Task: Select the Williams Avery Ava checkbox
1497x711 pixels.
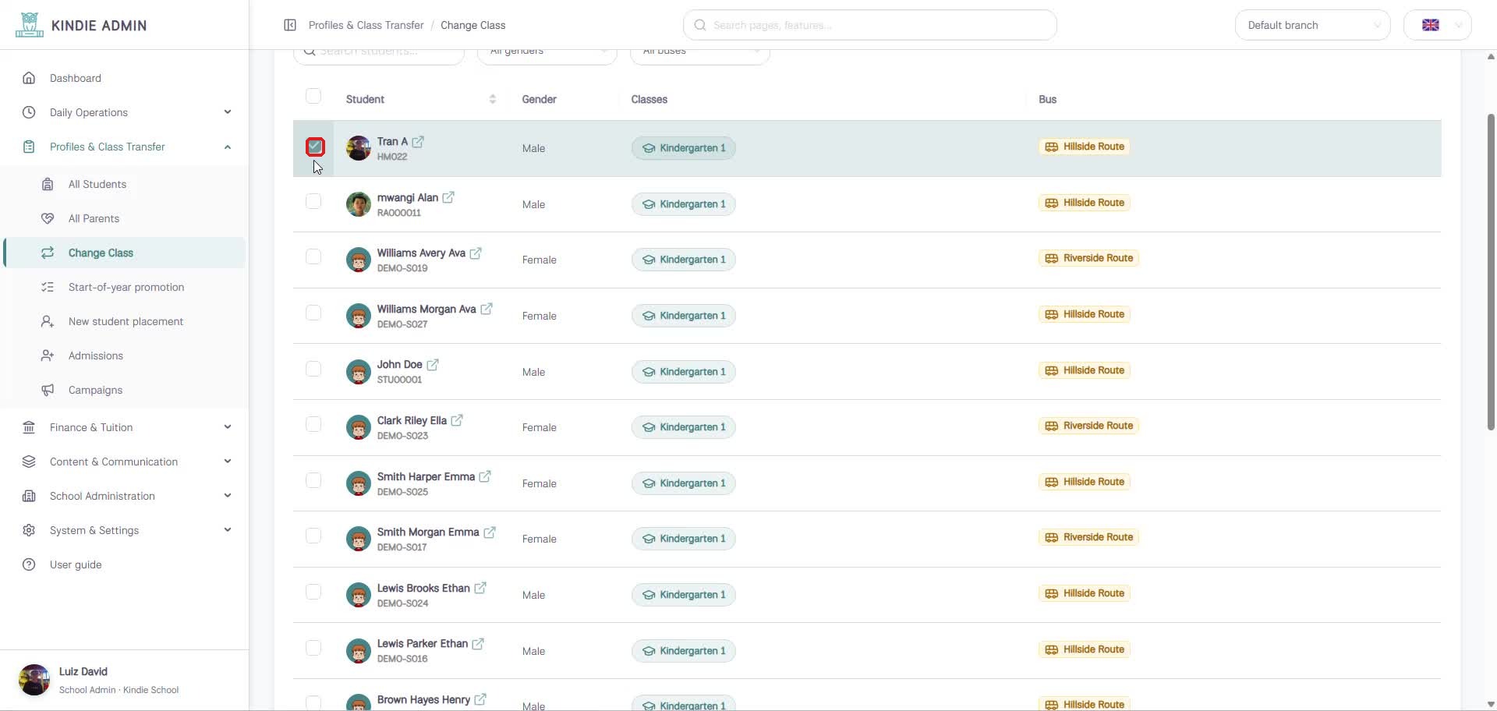Action: point(313,256)
